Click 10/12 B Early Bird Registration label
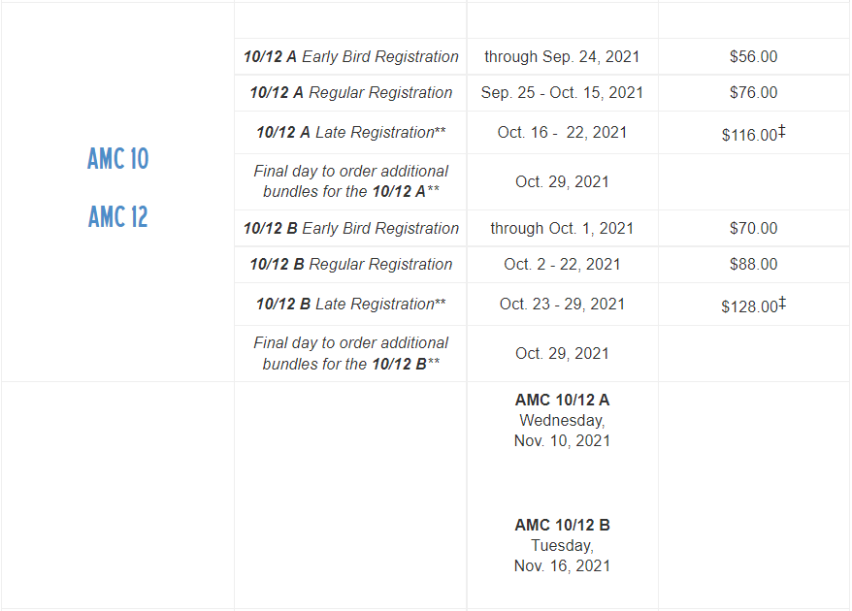Image resolution: width=852 pixels, height=611 pixels. coord(351,229)
